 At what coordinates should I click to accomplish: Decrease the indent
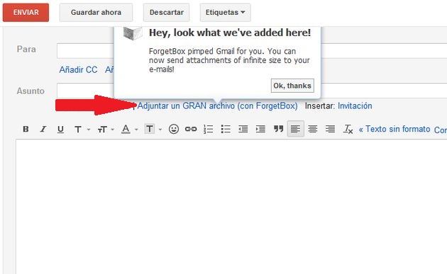pyautogui.click(x=243, y=129)
